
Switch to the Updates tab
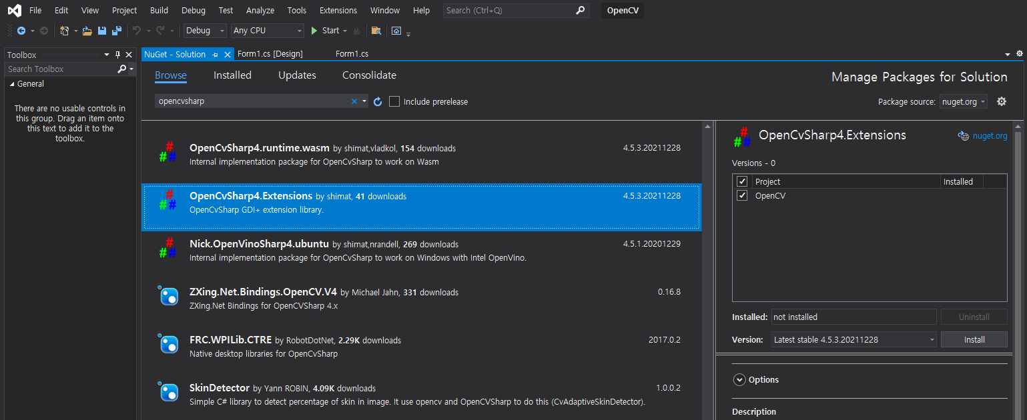297,75
